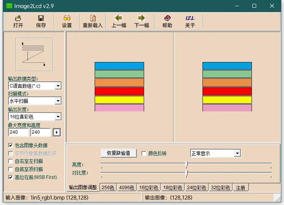The image size is (284, 205).
Task: Click the maximum height input field
Action: coord(41,132)
